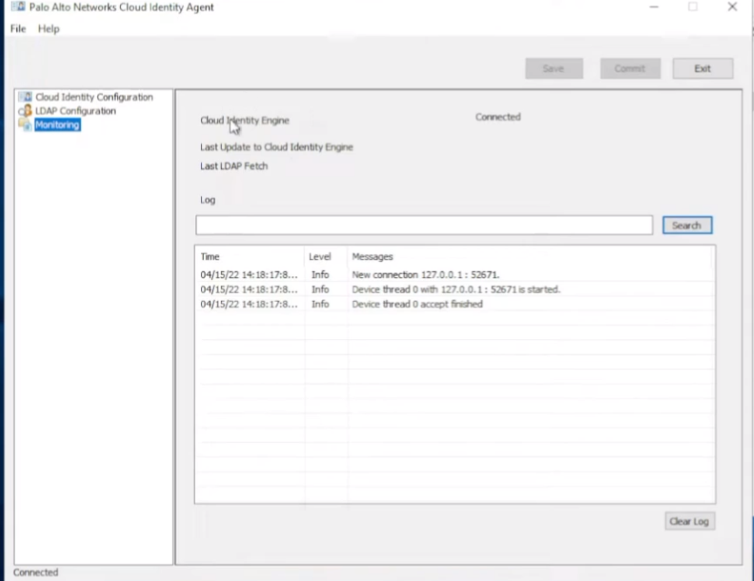The width and height of the screenshot is (754, 581).
Task: Click the Time column header
Action: 210,256
